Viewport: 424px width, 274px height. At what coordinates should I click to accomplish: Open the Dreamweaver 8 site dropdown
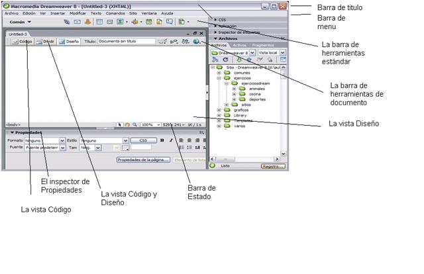[252, 52]
